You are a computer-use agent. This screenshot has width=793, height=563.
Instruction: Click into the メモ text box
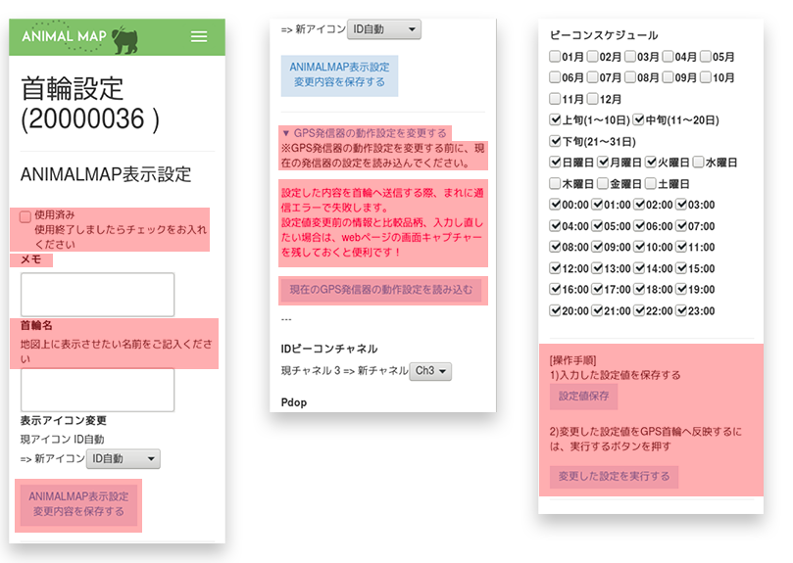pos(98,295)
